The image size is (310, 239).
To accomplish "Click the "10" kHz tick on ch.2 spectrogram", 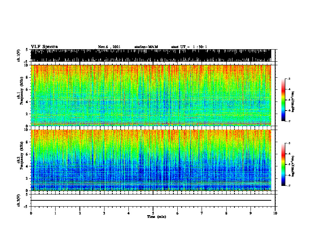I will coord(27,130).
